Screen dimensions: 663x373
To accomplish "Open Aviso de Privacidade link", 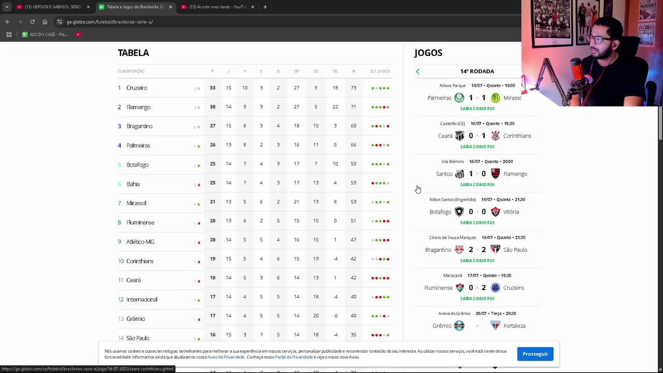I will tap(226, 357).
